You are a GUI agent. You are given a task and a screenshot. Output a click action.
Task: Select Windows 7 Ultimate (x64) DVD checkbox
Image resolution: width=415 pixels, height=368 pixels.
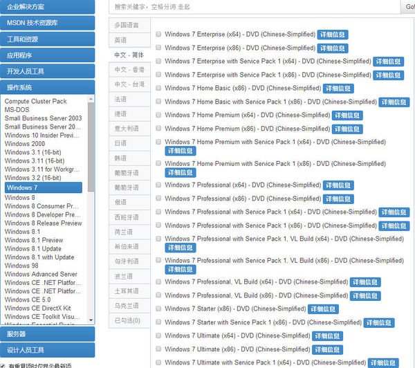[159, 336]
